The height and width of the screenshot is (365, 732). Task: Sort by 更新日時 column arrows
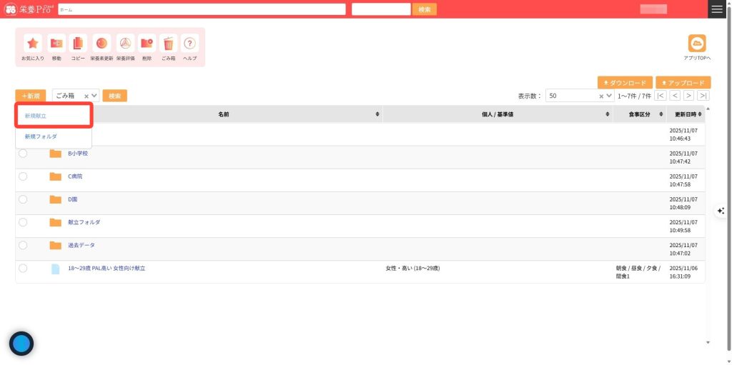(x=701, y=114)
